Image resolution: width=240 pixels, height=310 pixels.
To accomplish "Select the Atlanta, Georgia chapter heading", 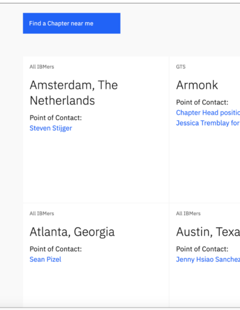I will (72, 232).
